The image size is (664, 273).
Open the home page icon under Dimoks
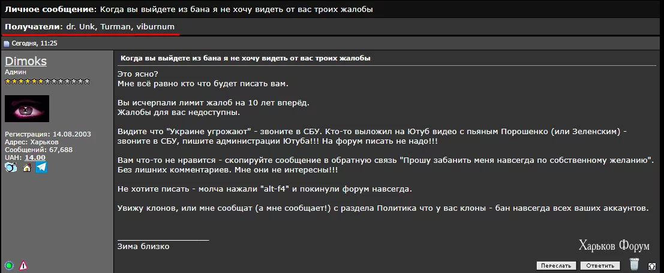pos(26,168)
